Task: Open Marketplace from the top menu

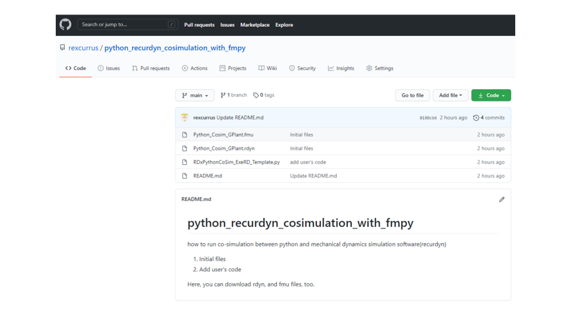Action: (255, 25)
